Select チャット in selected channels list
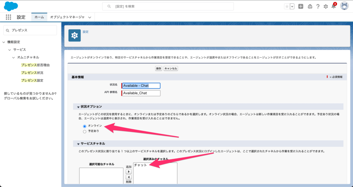This screenshot has width=353, height=187. click(x=141, y=165)
